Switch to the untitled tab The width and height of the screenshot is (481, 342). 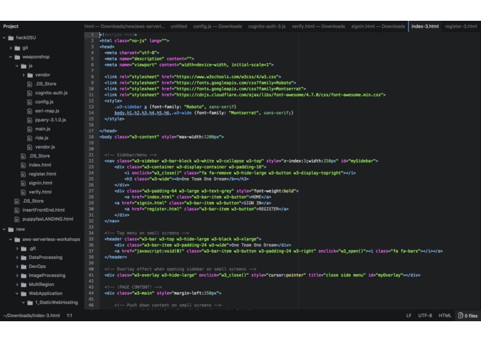point(179,26)
